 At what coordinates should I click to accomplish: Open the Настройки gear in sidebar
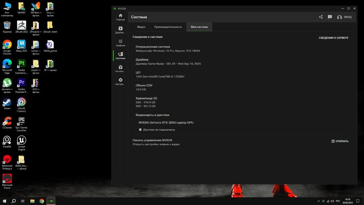(120, 82)
